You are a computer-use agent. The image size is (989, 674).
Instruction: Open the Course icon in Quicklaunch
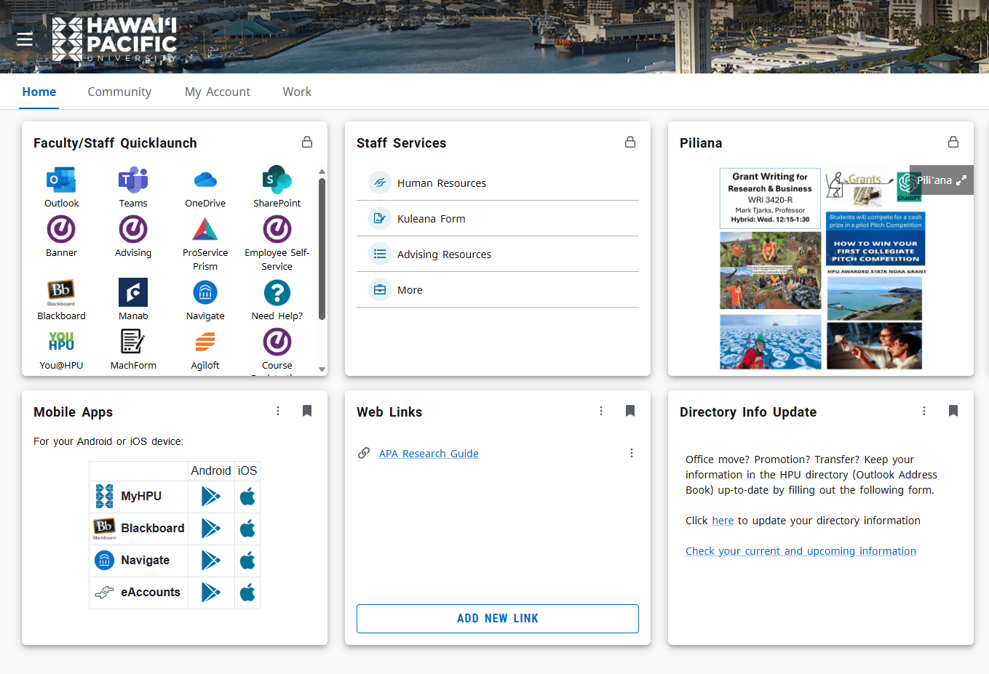pyautogui.click(x=277, y=342)
